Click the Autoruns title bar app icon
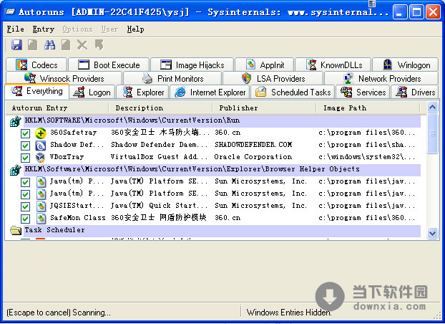Screen dimensions: 445x324 pyautogui.click(x=10, y=11)
